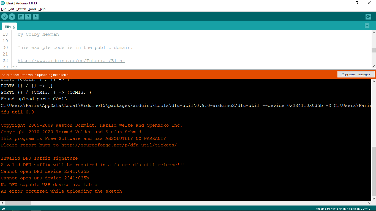Click the console horizontal scrollbar right arrow
The height and width of the screenshot is (211, 376).
369,203
